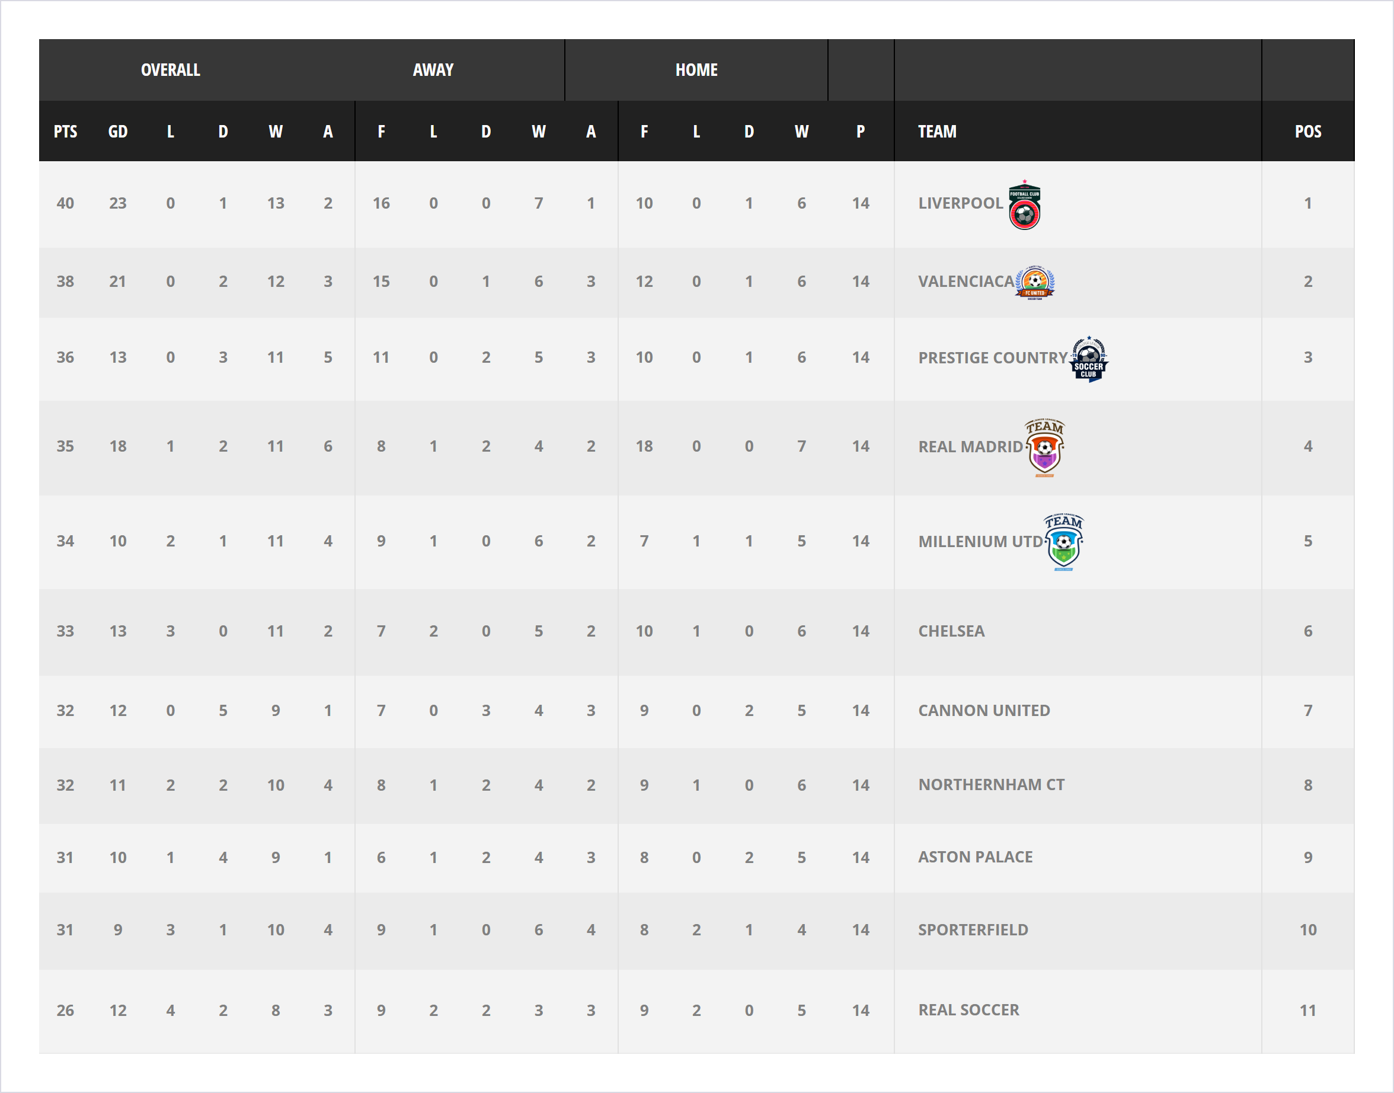Screen dimensions: 1394x1093
Task: Sort table by GD column header
Action: pyautogui.click(x=118, y=132)
